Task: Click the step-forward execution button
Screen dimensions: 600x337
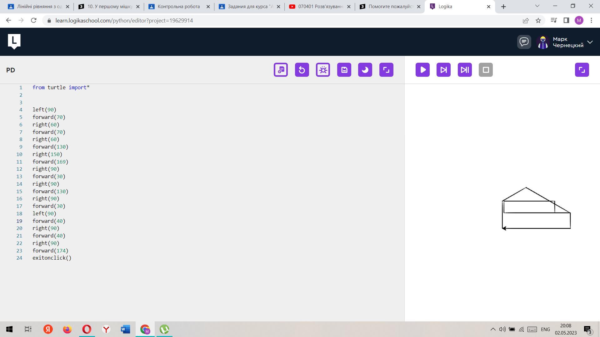Action: [x=443, y=70]
